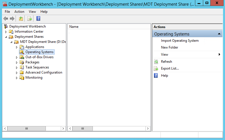
Task: Click the Export List icon in Actions pane
Action: 156,68
